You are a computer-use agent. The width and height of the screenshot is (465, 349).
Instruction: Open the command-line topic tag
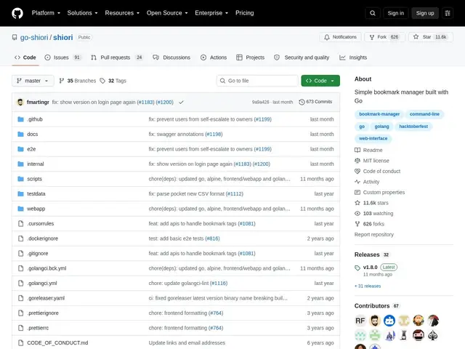point(424,114)
